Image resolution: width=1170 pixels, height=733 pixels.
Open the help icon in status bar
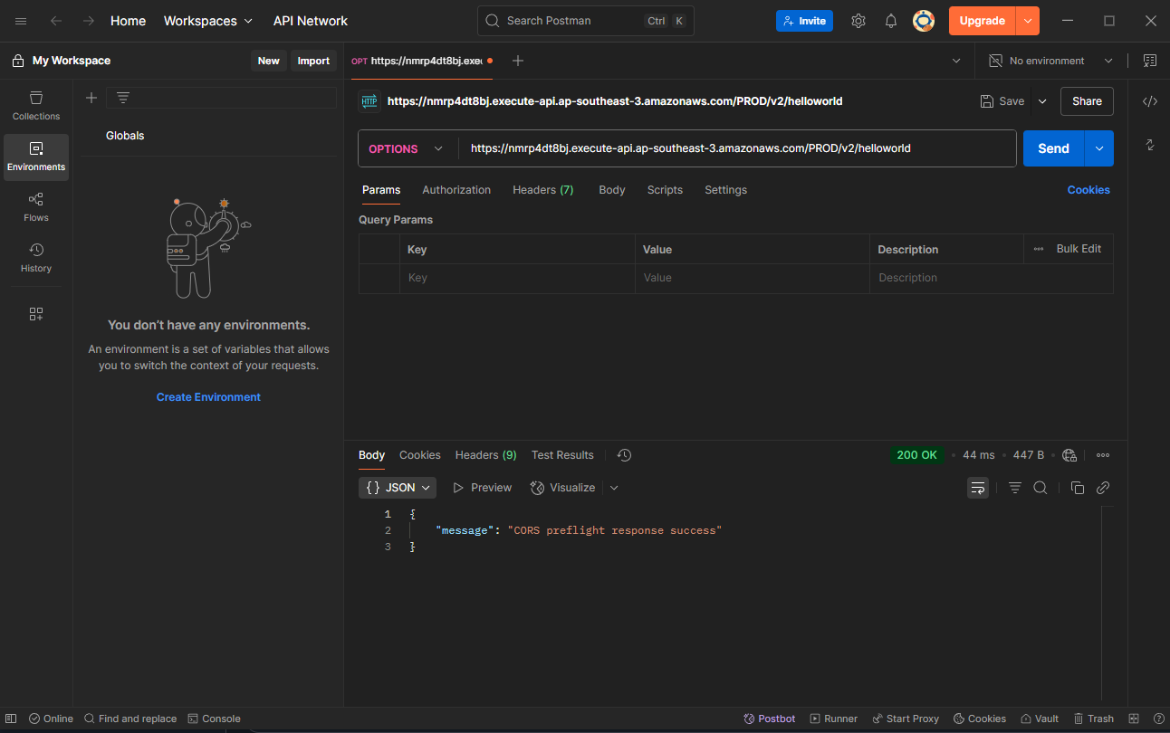pyautogui.click(x=1158, y=719)
